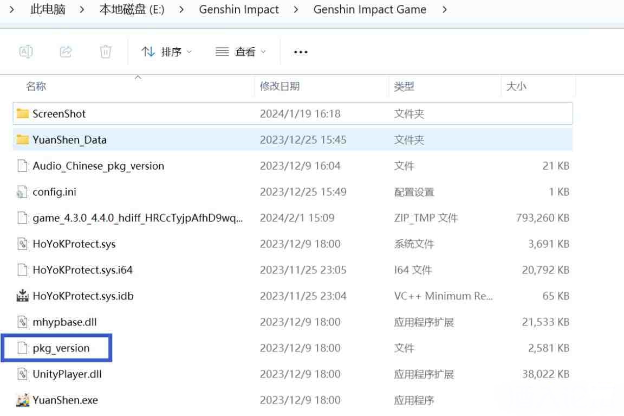Screen dimensions: 624x416
Task: Select the mhypbase.dll file name
Action: [64, 322]
